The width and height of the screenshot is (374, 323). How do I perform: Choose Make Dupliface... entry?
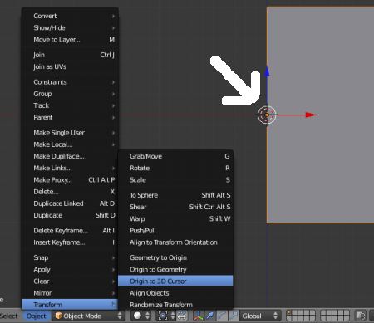pos(70,156)
